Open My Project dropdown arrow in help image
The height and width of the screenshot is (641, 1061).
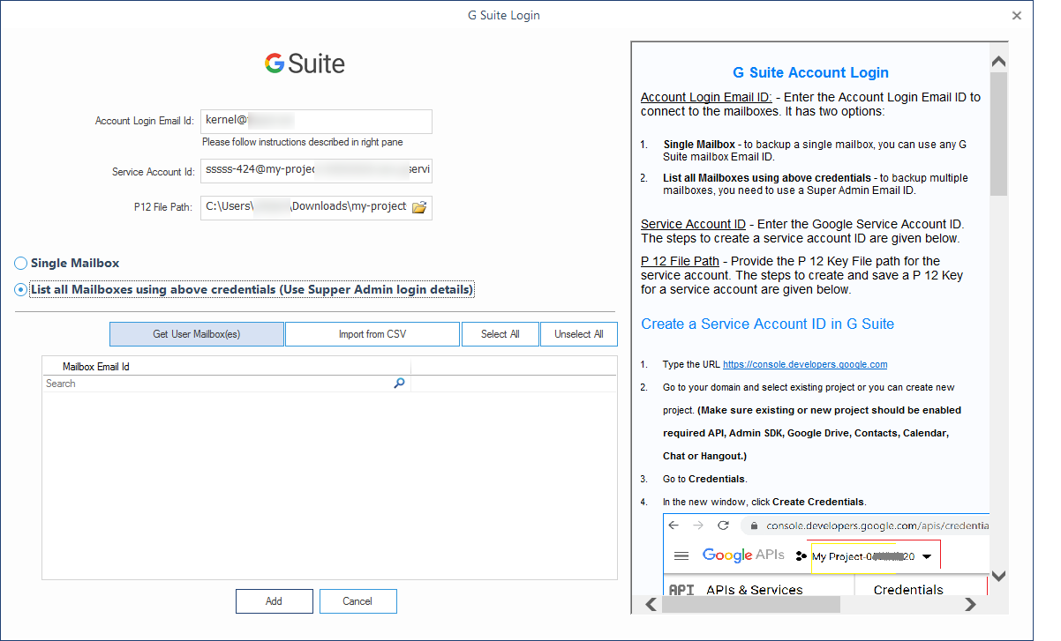coord(926,557)
